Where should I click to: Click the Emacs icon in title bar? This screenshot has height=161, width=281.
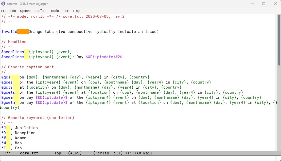(x=3, y=4)
